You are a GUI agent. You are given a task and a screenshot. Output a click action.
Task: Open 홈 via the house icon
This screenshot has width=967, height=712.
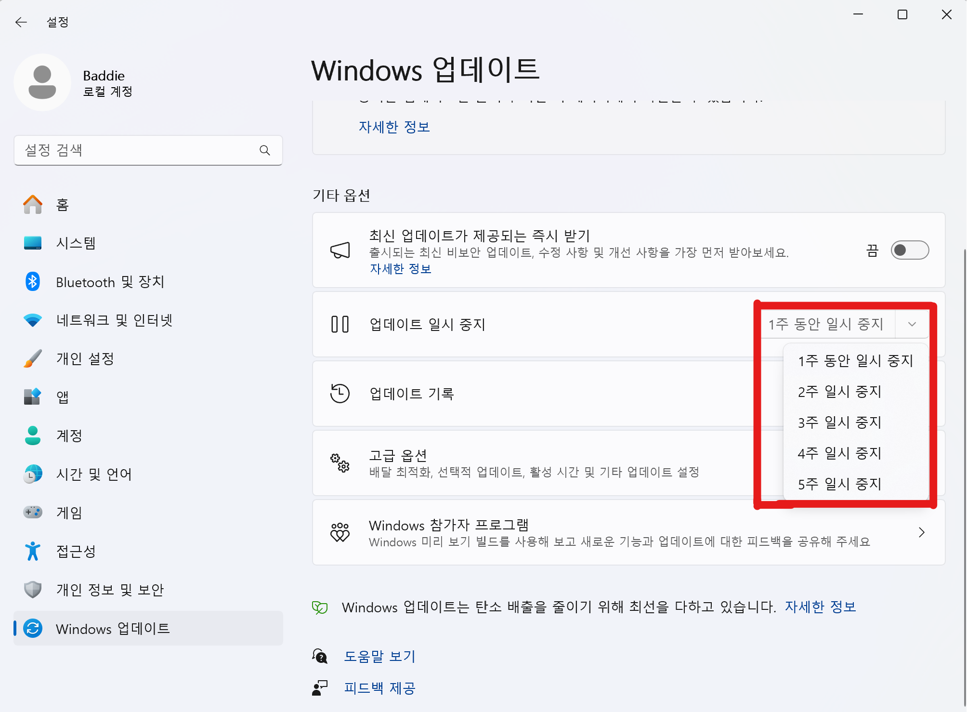[x=33, y=205]
